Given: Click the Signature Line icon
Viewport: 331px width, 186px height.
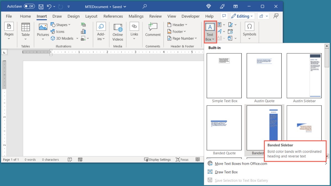Looking at the screenshot, I should click(x=230, y=24).
